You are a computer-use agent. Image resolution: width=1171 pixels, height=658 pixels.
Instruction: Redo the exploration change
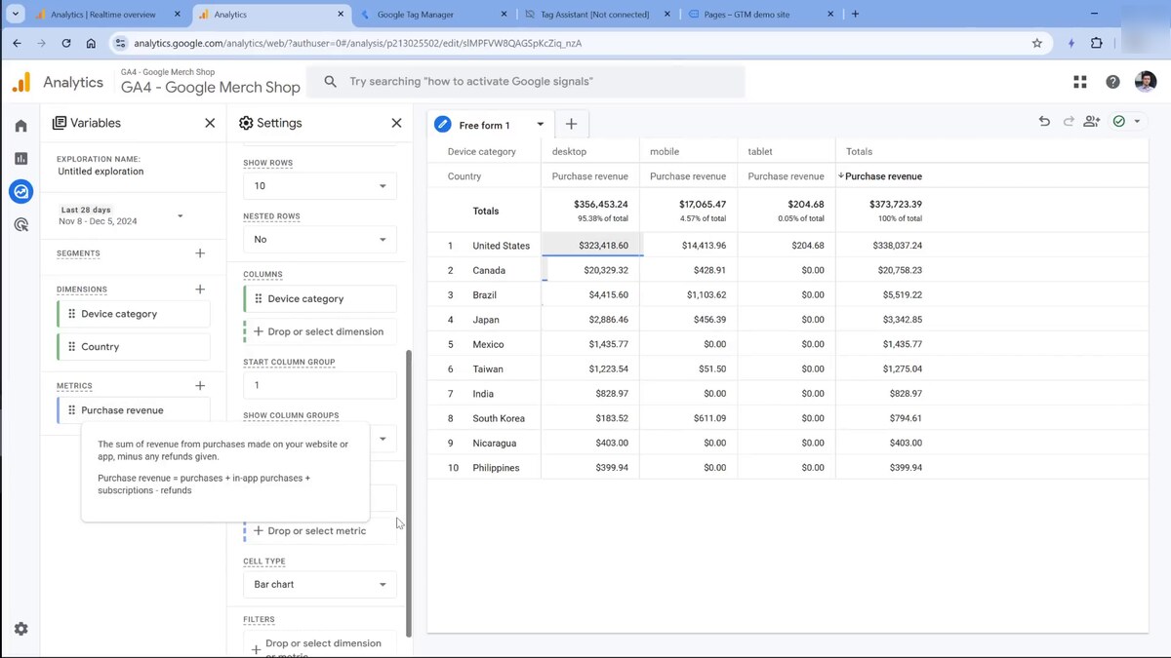coord(1069,121)
